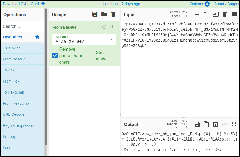Open the Options gear icon
The height and width of the screenshot is (157, 240).
tap(207, 4)
